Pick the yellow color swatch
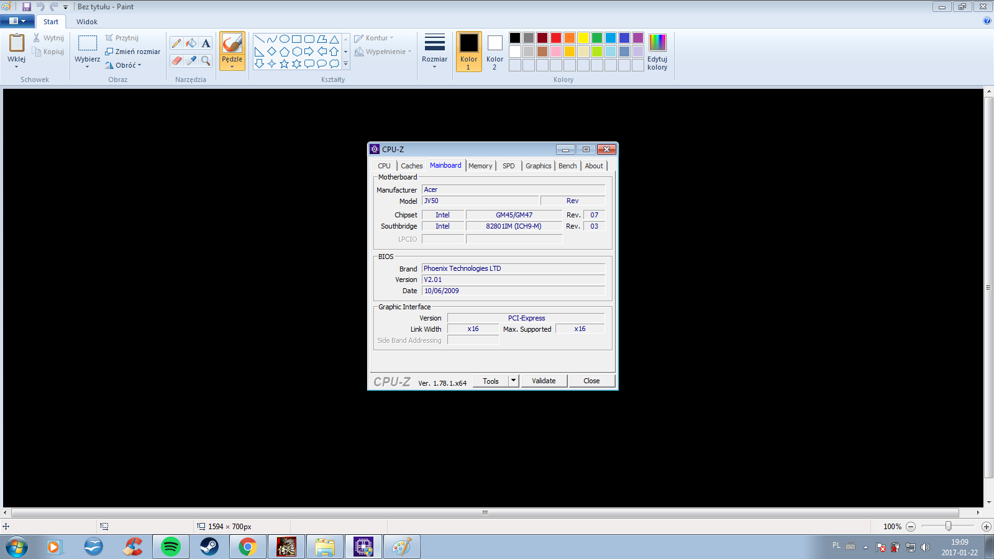994x559 pixels. tap(583, 38)
